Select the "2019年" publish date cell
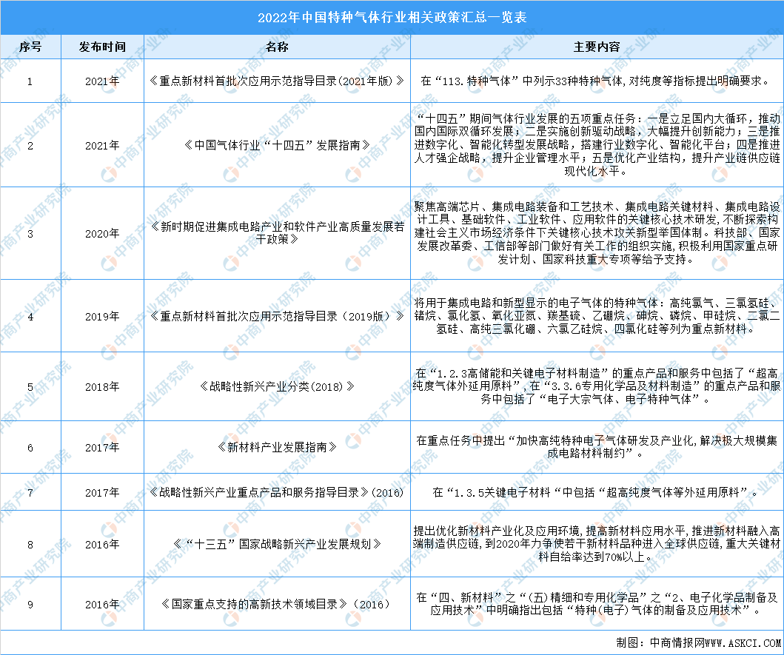This screenshot has height=655, width=784. (x=101, y=316)
